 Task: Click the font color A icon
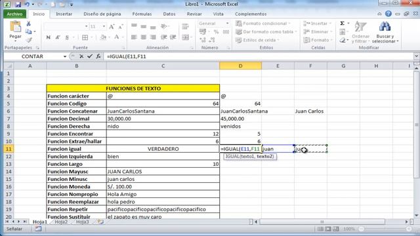tap(117, 37)
